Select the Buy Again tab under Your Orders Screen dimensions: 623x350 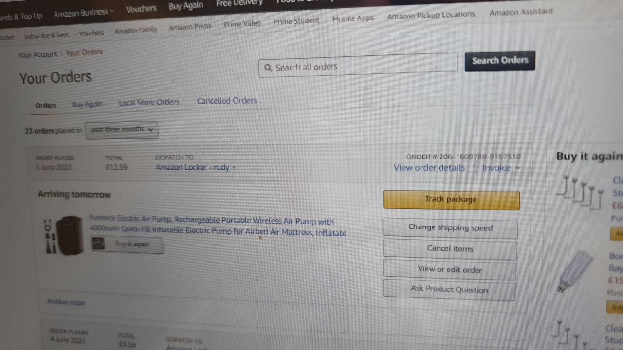[x=87, y=104]
